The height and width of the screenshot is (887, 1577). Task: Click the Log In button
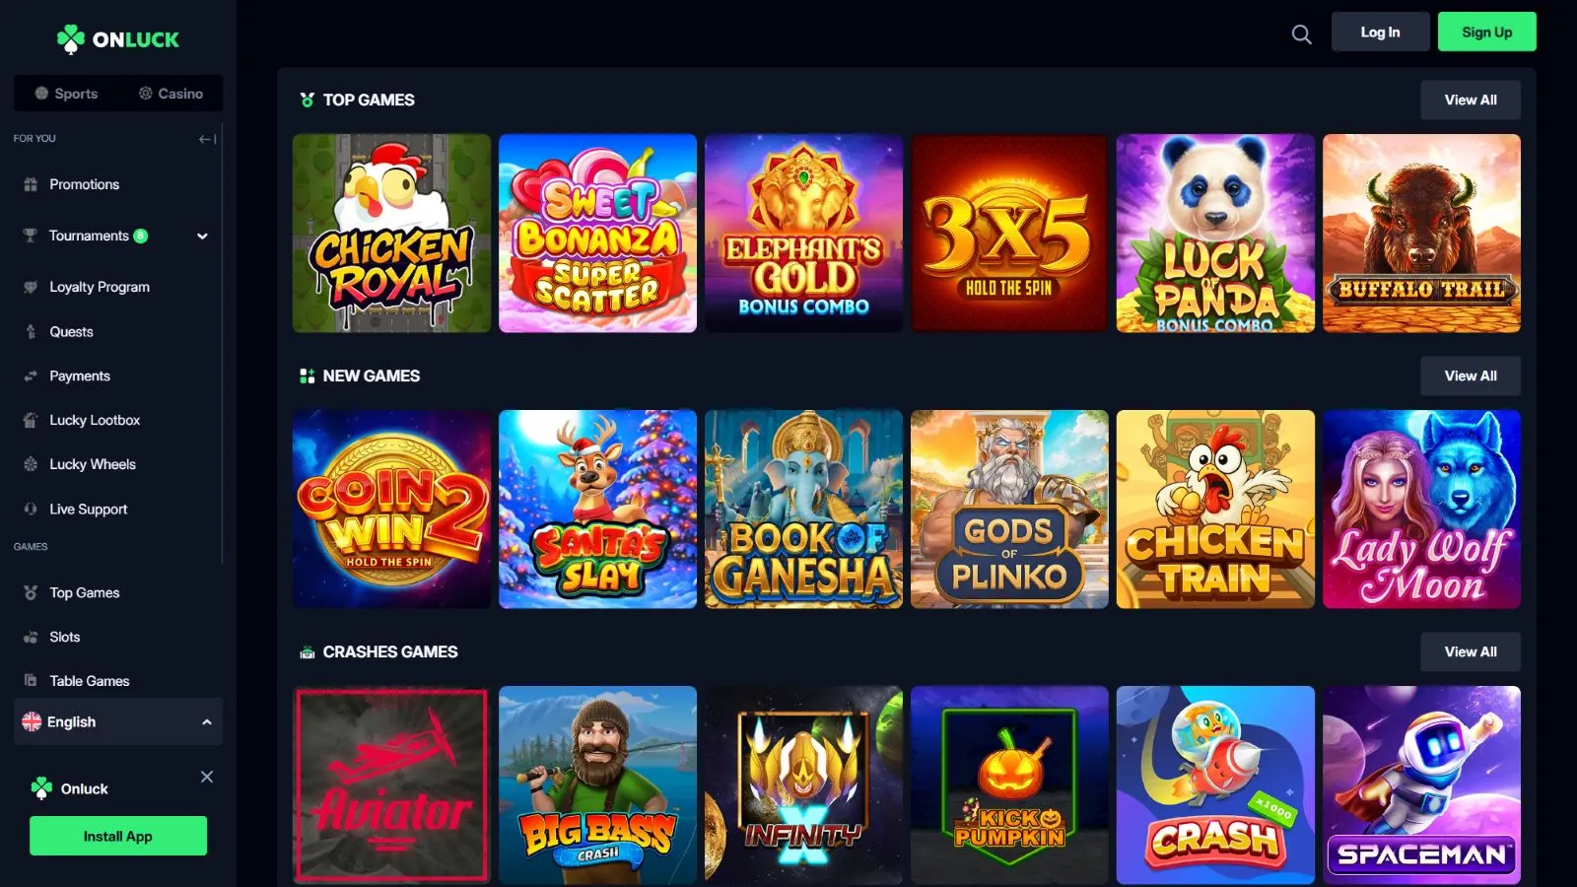(x=1380, y=32)
